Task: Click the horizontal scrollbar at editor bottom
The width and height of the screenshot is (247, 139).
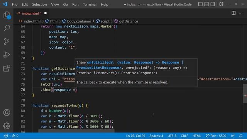Action: 76,131
